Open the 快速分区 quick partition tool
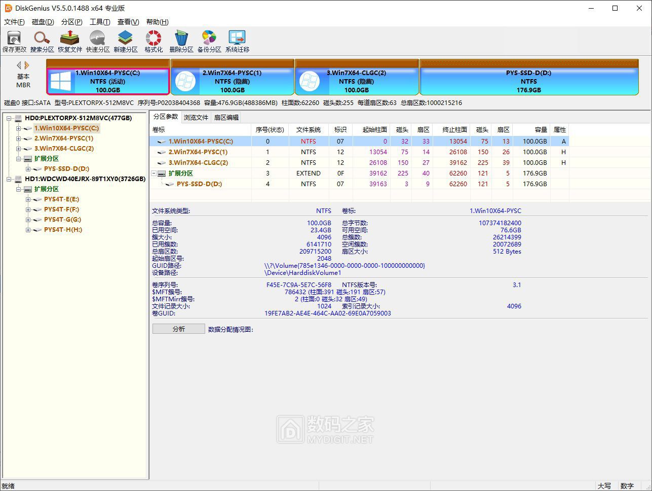 [98, 42]
